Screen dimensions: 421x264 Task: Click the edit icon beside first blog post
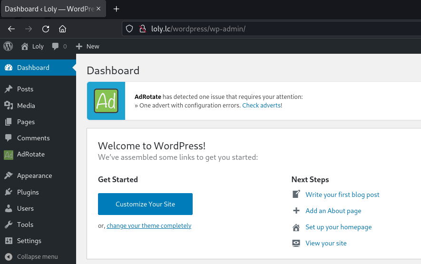296,194
